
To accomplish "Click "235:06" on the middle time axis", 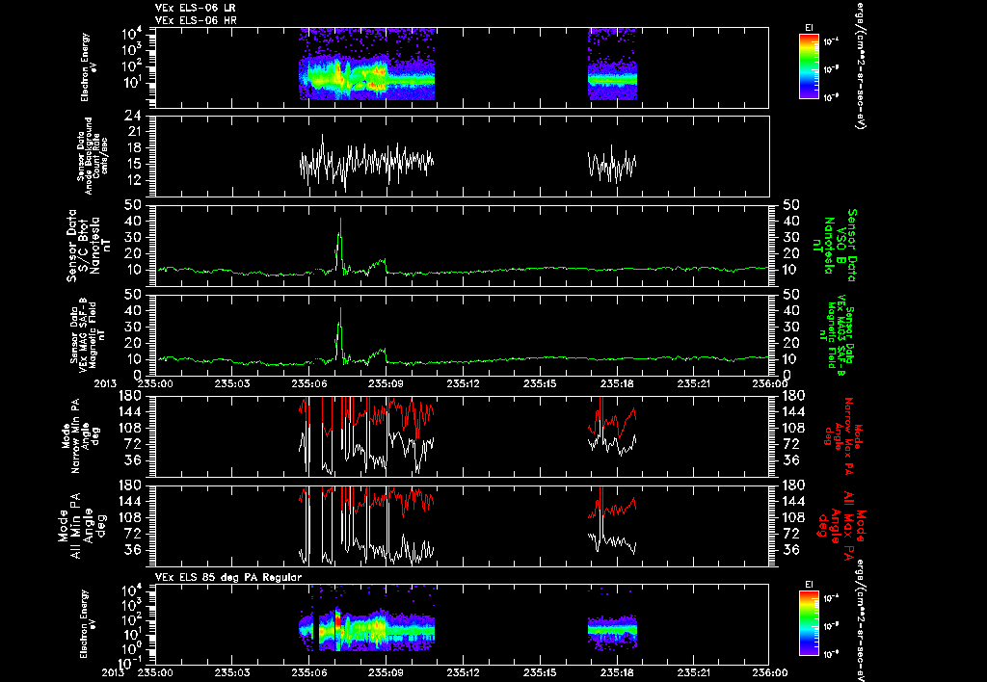I will pyautogui.click(x=309, y=383).
